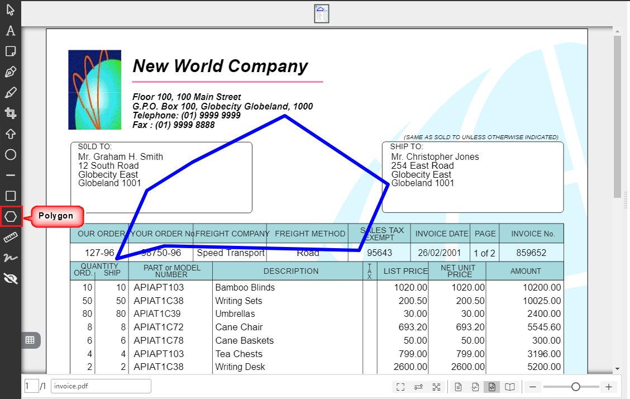Click the zoom in plus button
This screenshot has width=630, height=399.
click(x=609, y=387)
